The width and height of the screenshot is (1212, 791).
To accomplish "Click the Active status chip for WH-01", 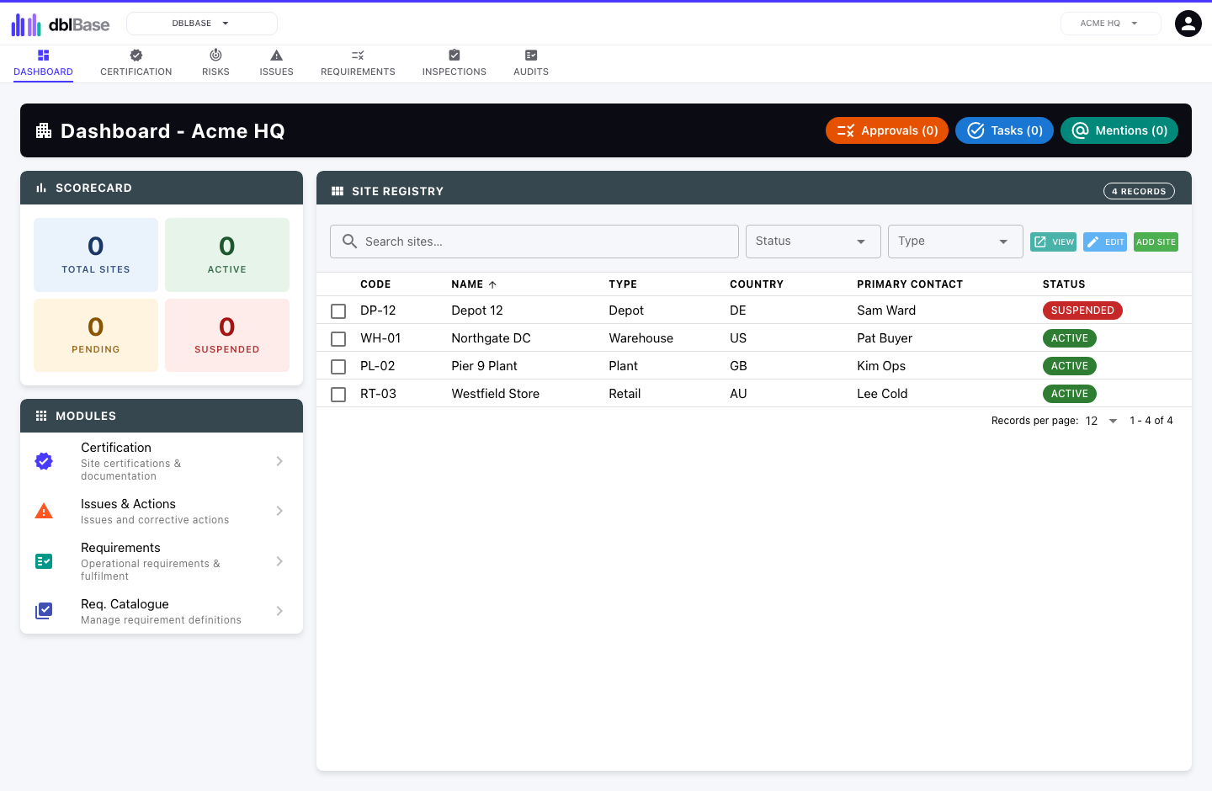I will click(x=1070, y=338).
